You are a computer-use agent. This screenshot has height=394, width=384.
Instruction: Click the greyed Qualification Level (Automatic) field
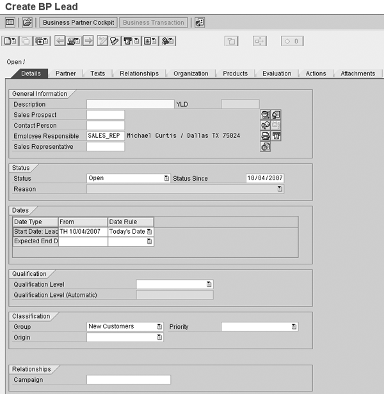pos(175,295)
